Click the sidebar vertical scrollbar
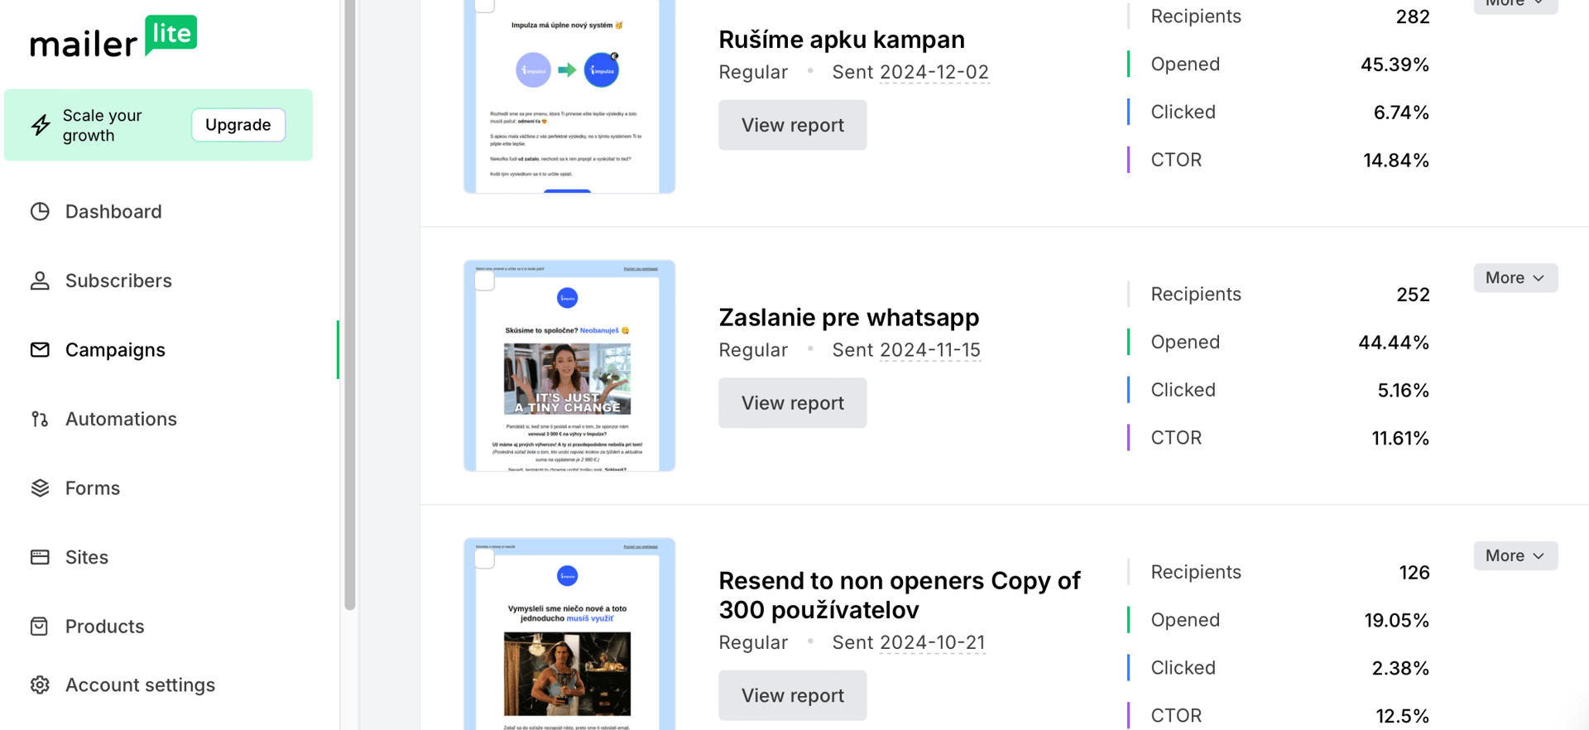Viewport: 1589px width, 730px height. (x=350, y=305)
